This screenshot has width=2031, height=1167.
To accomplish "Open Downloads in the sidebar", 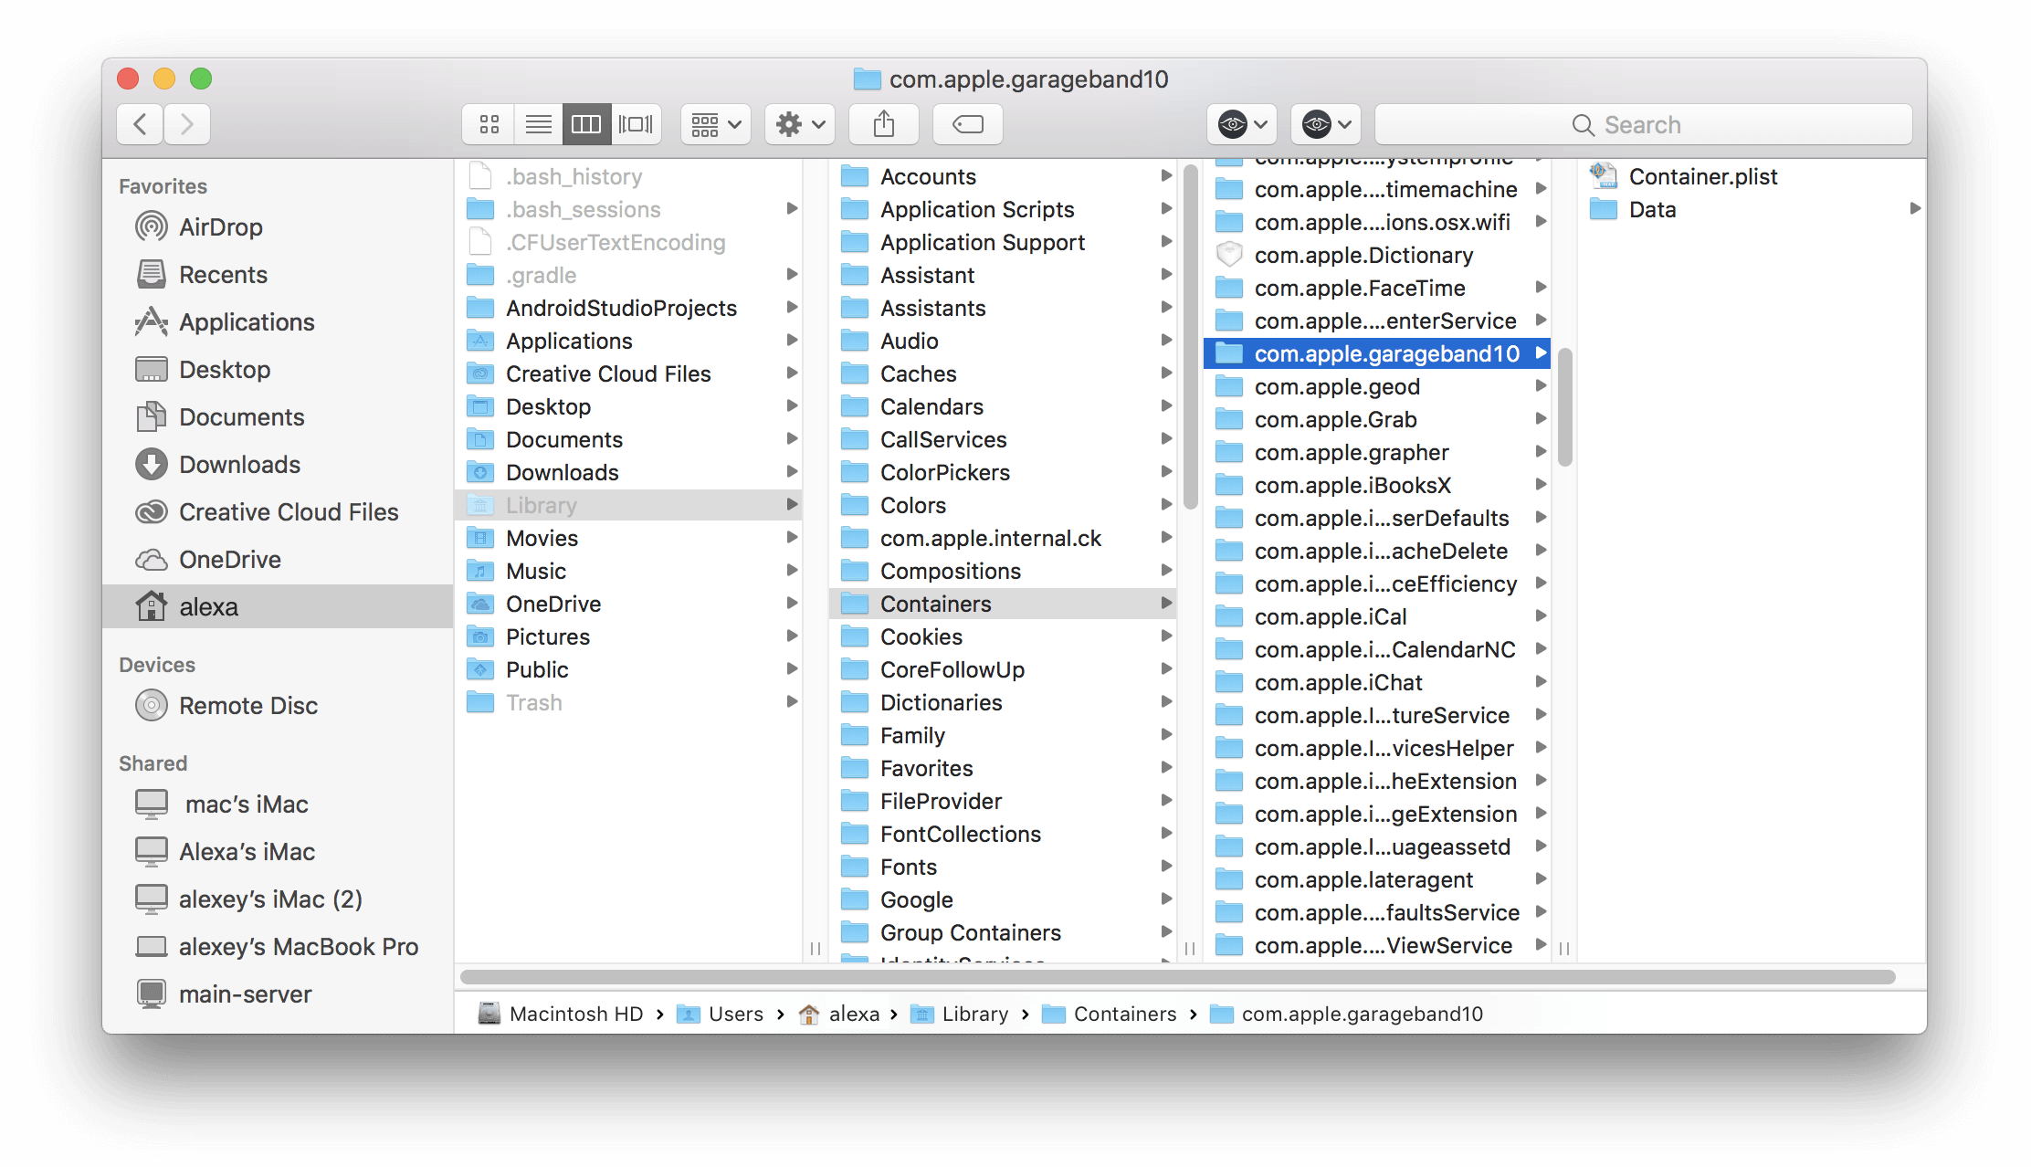I will click(x=278, y=464).
